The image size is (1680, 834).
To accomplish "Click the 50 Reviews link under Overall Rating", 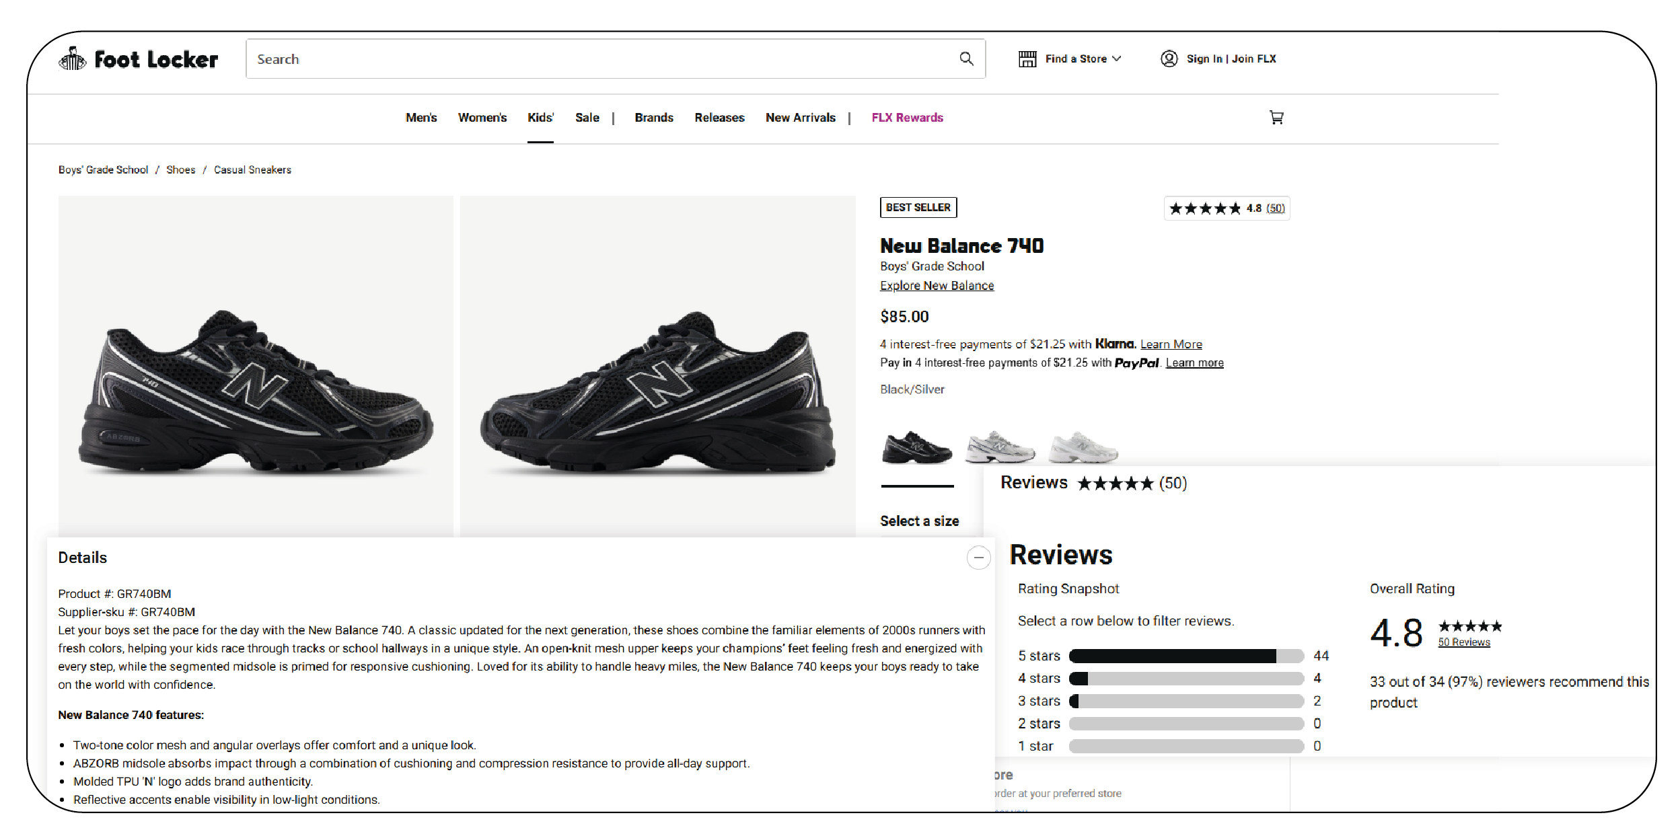I will tap(1464, 642).
